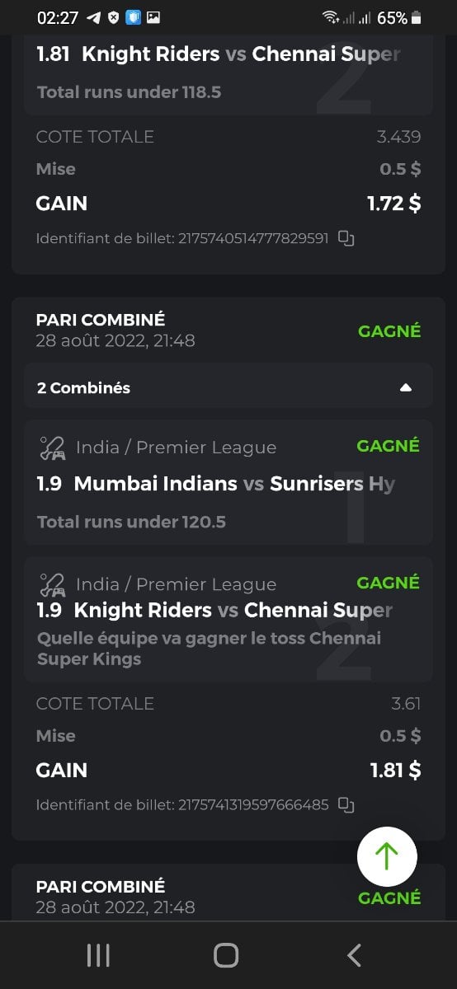
Task: Copy ticket ID ending in 829591
Action: [346, 239]
